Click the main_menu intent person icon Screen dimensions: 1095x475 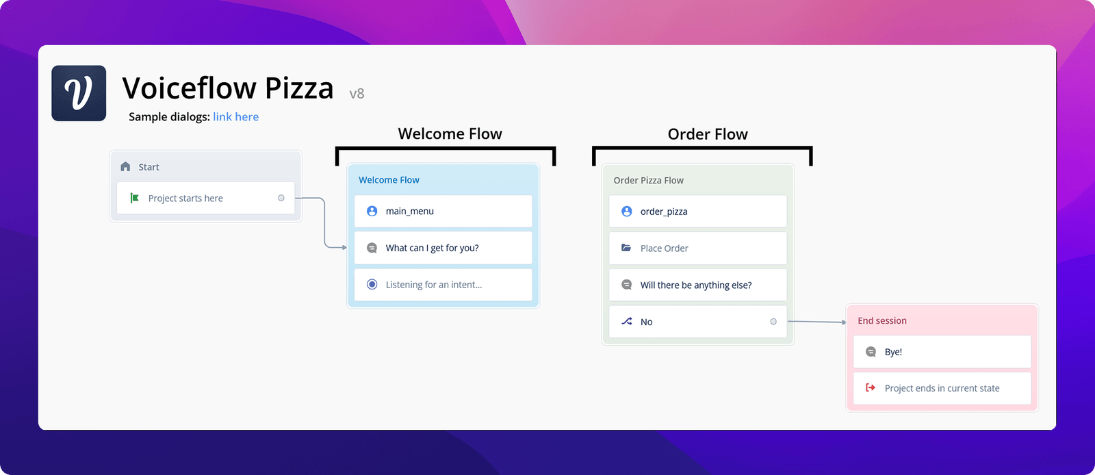(372, 211)
